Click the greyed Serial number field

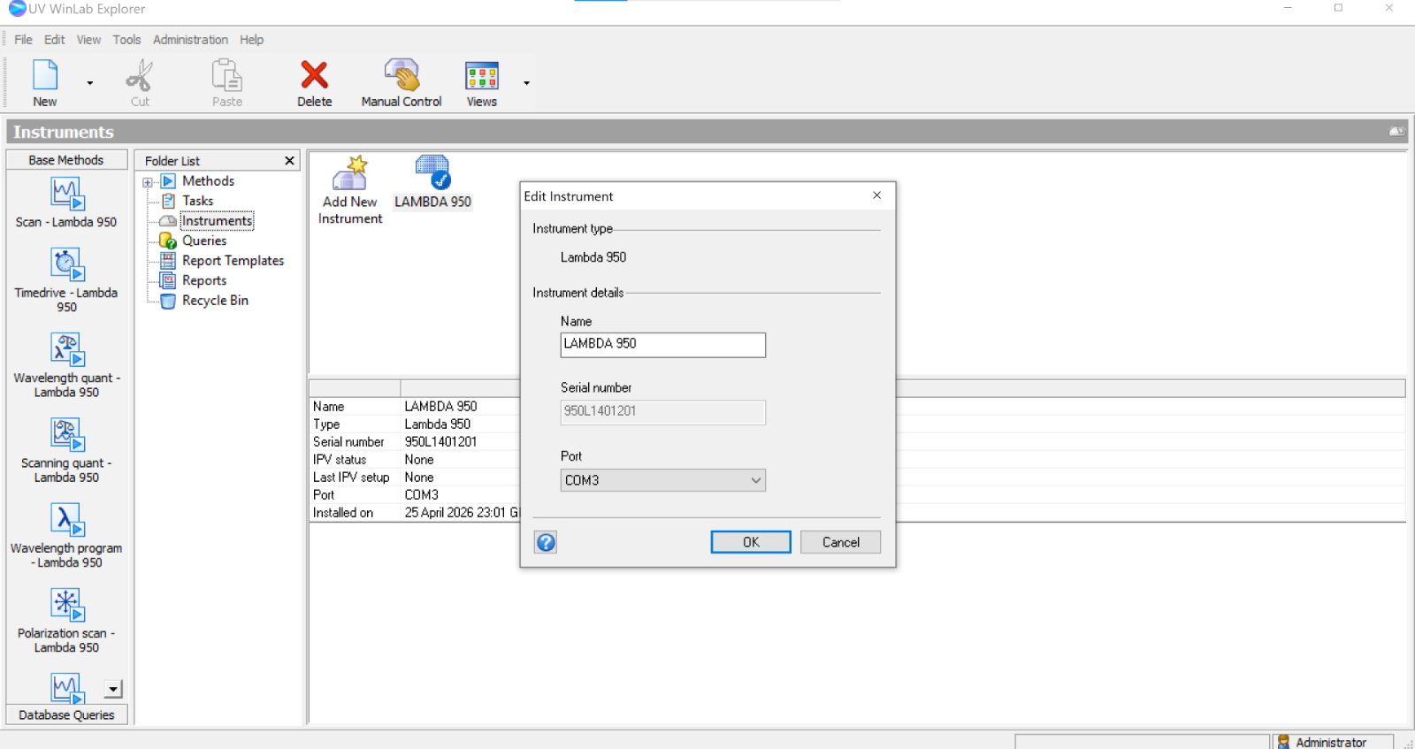(x=663, y=412)
